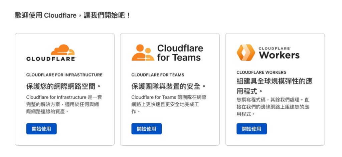Select the CLOUDFLARE FOR TEAMS label
Viewport: 342px width, 157px height.
point(158,75)
